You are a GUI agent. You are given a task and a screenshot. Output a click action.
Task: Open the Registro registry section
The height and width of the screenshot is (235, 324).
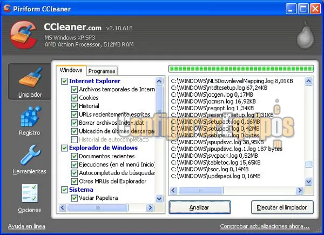click(x=30, y=120)
